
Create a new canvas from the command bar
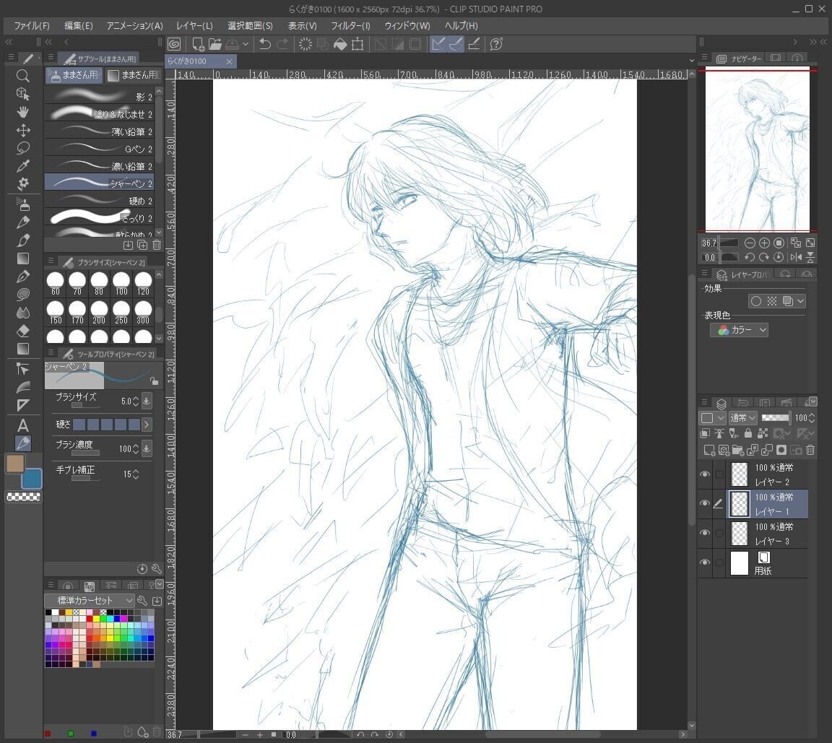[197, 44]
